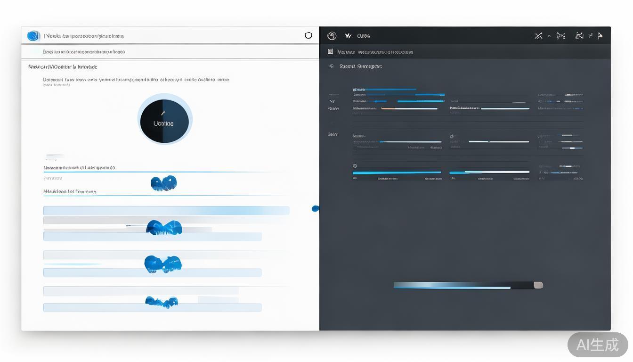
Task: Click the W logo in dark header
Action: click(348, 36)
